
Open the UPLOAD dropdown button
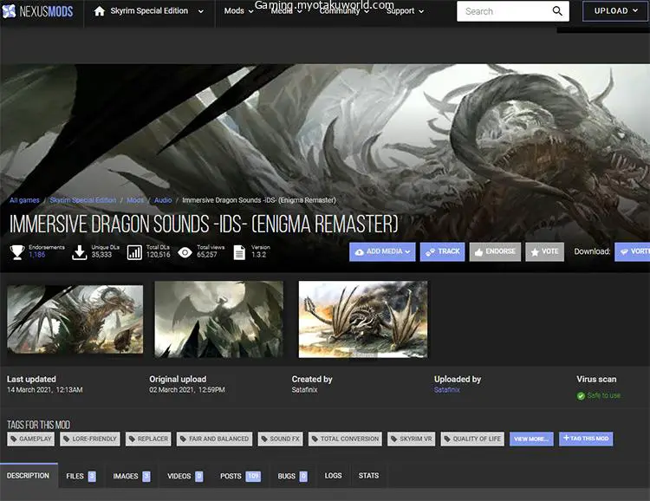pyautogui.click(x=615, y=11)
